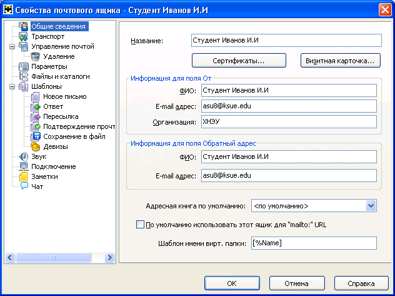The image size is (395, 296).
Task: Select the Шаблоны tree entry
Action: [46, 86]
